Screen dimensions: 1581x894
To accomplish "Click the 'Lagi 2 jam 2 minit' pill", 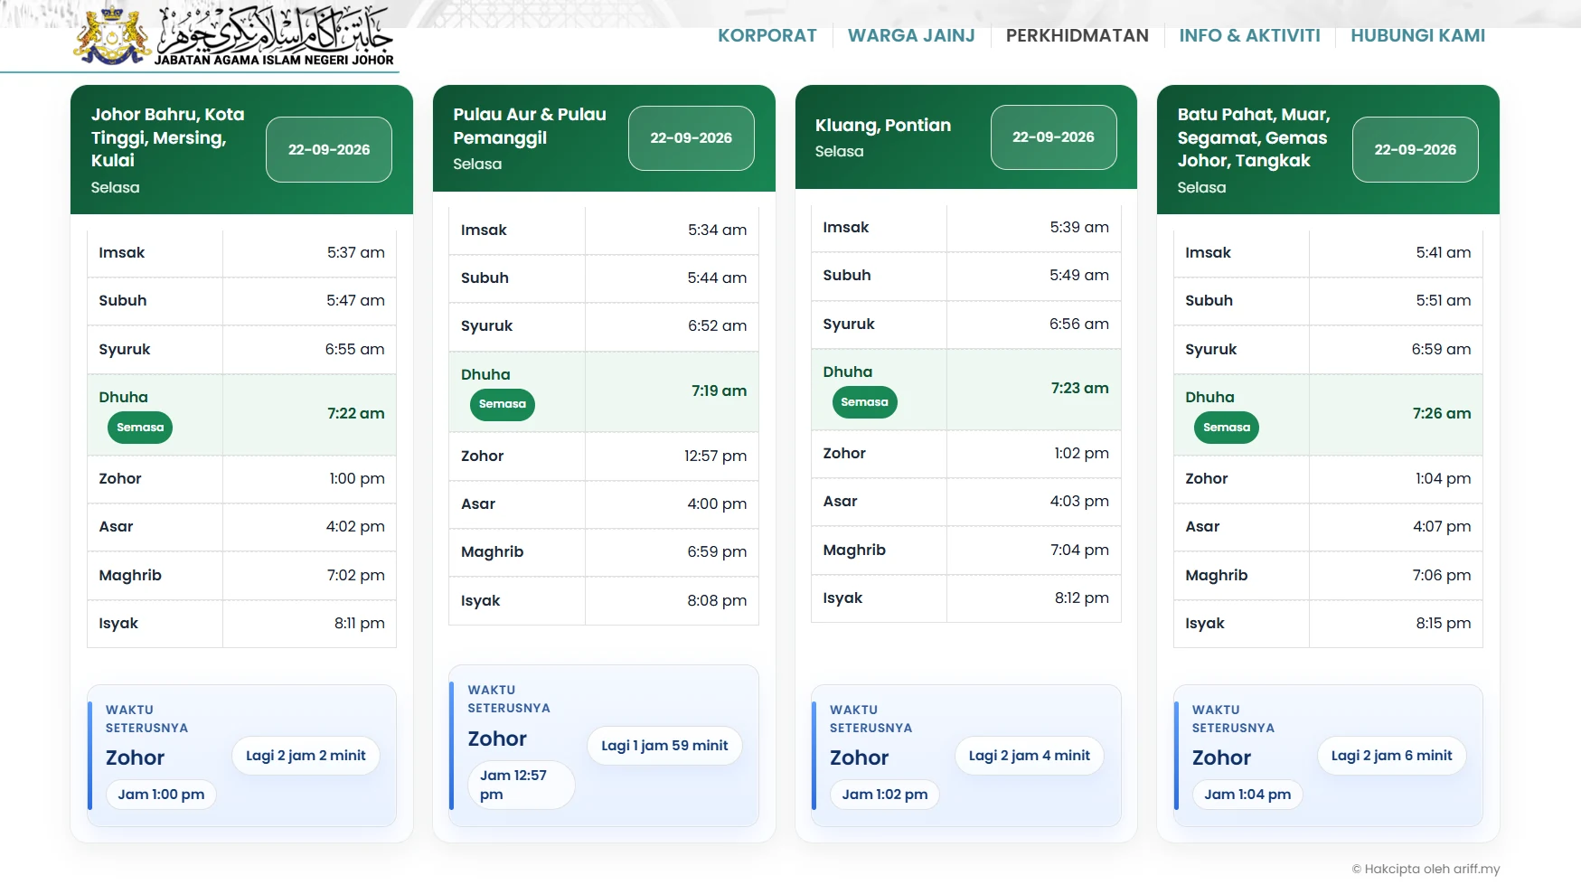I will pyautogui.click(x=306, y=756).
